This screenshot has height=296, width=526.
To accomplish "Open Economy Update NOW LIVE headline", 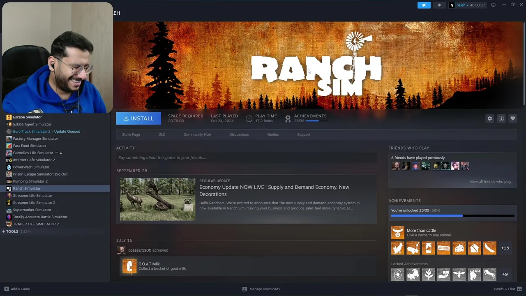I will [x=274, y=190].
